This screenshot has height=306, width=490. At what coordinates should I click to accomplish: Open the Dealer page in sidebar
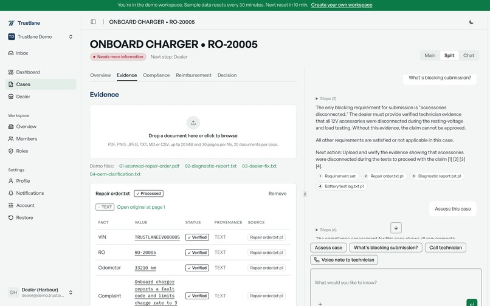click(41, 97)
